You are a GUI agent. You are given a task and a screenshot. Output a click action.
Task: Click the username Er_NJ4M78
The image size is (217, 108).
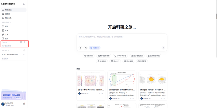coord(9,103)
